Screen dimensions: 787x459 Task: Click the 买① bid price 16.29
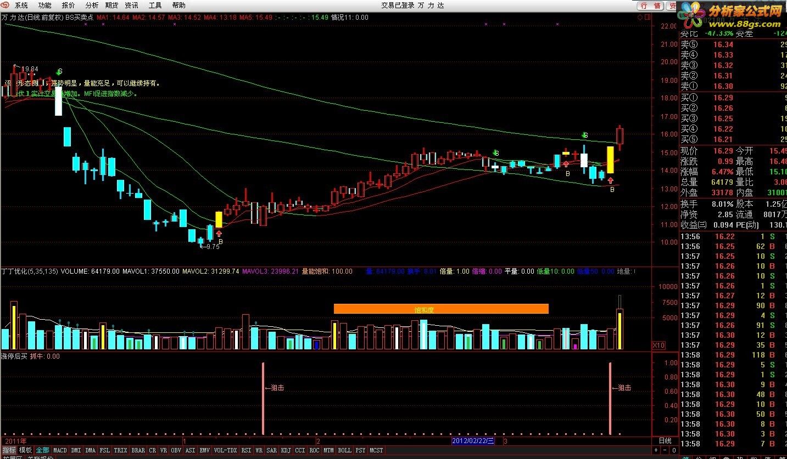point(723,98)
